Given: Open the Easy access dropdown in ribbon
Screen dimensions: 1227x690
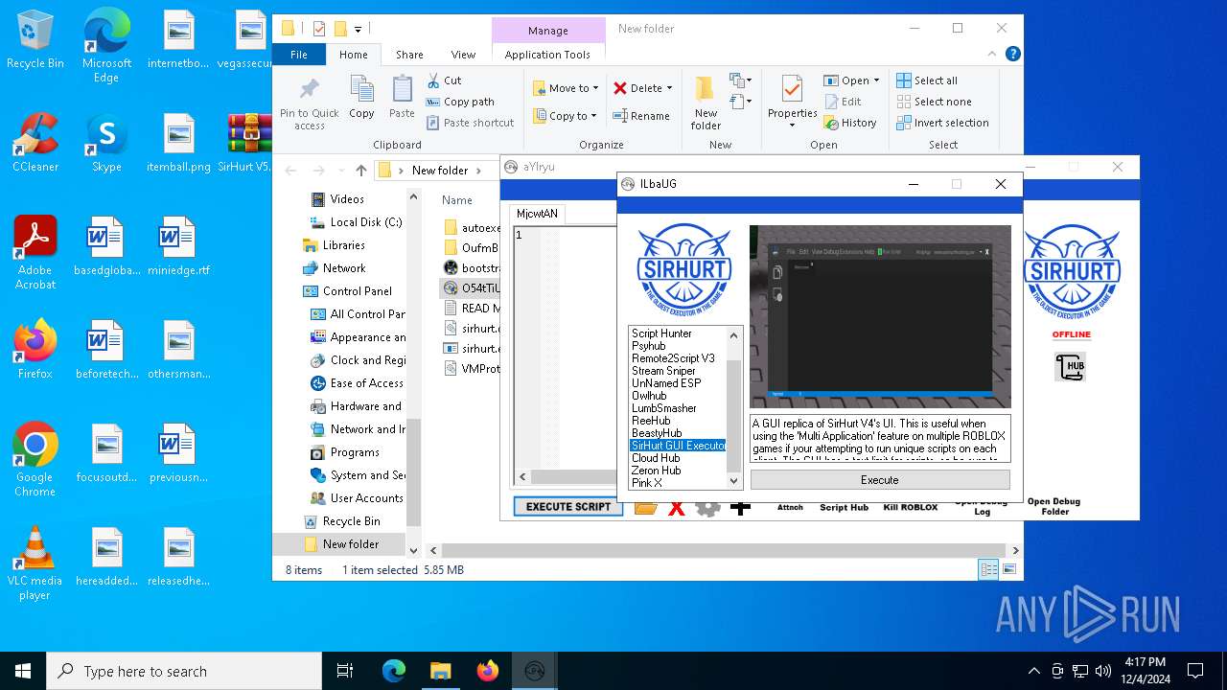Looking at the screenshot, I should (x=739, y=102).
